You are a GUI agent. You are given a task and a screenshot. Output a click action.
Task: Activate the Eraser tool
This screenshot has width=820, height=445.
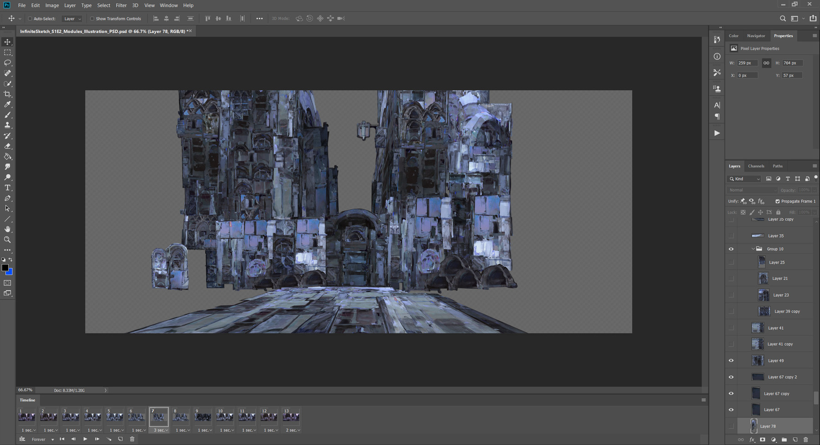tap(8, 147)
